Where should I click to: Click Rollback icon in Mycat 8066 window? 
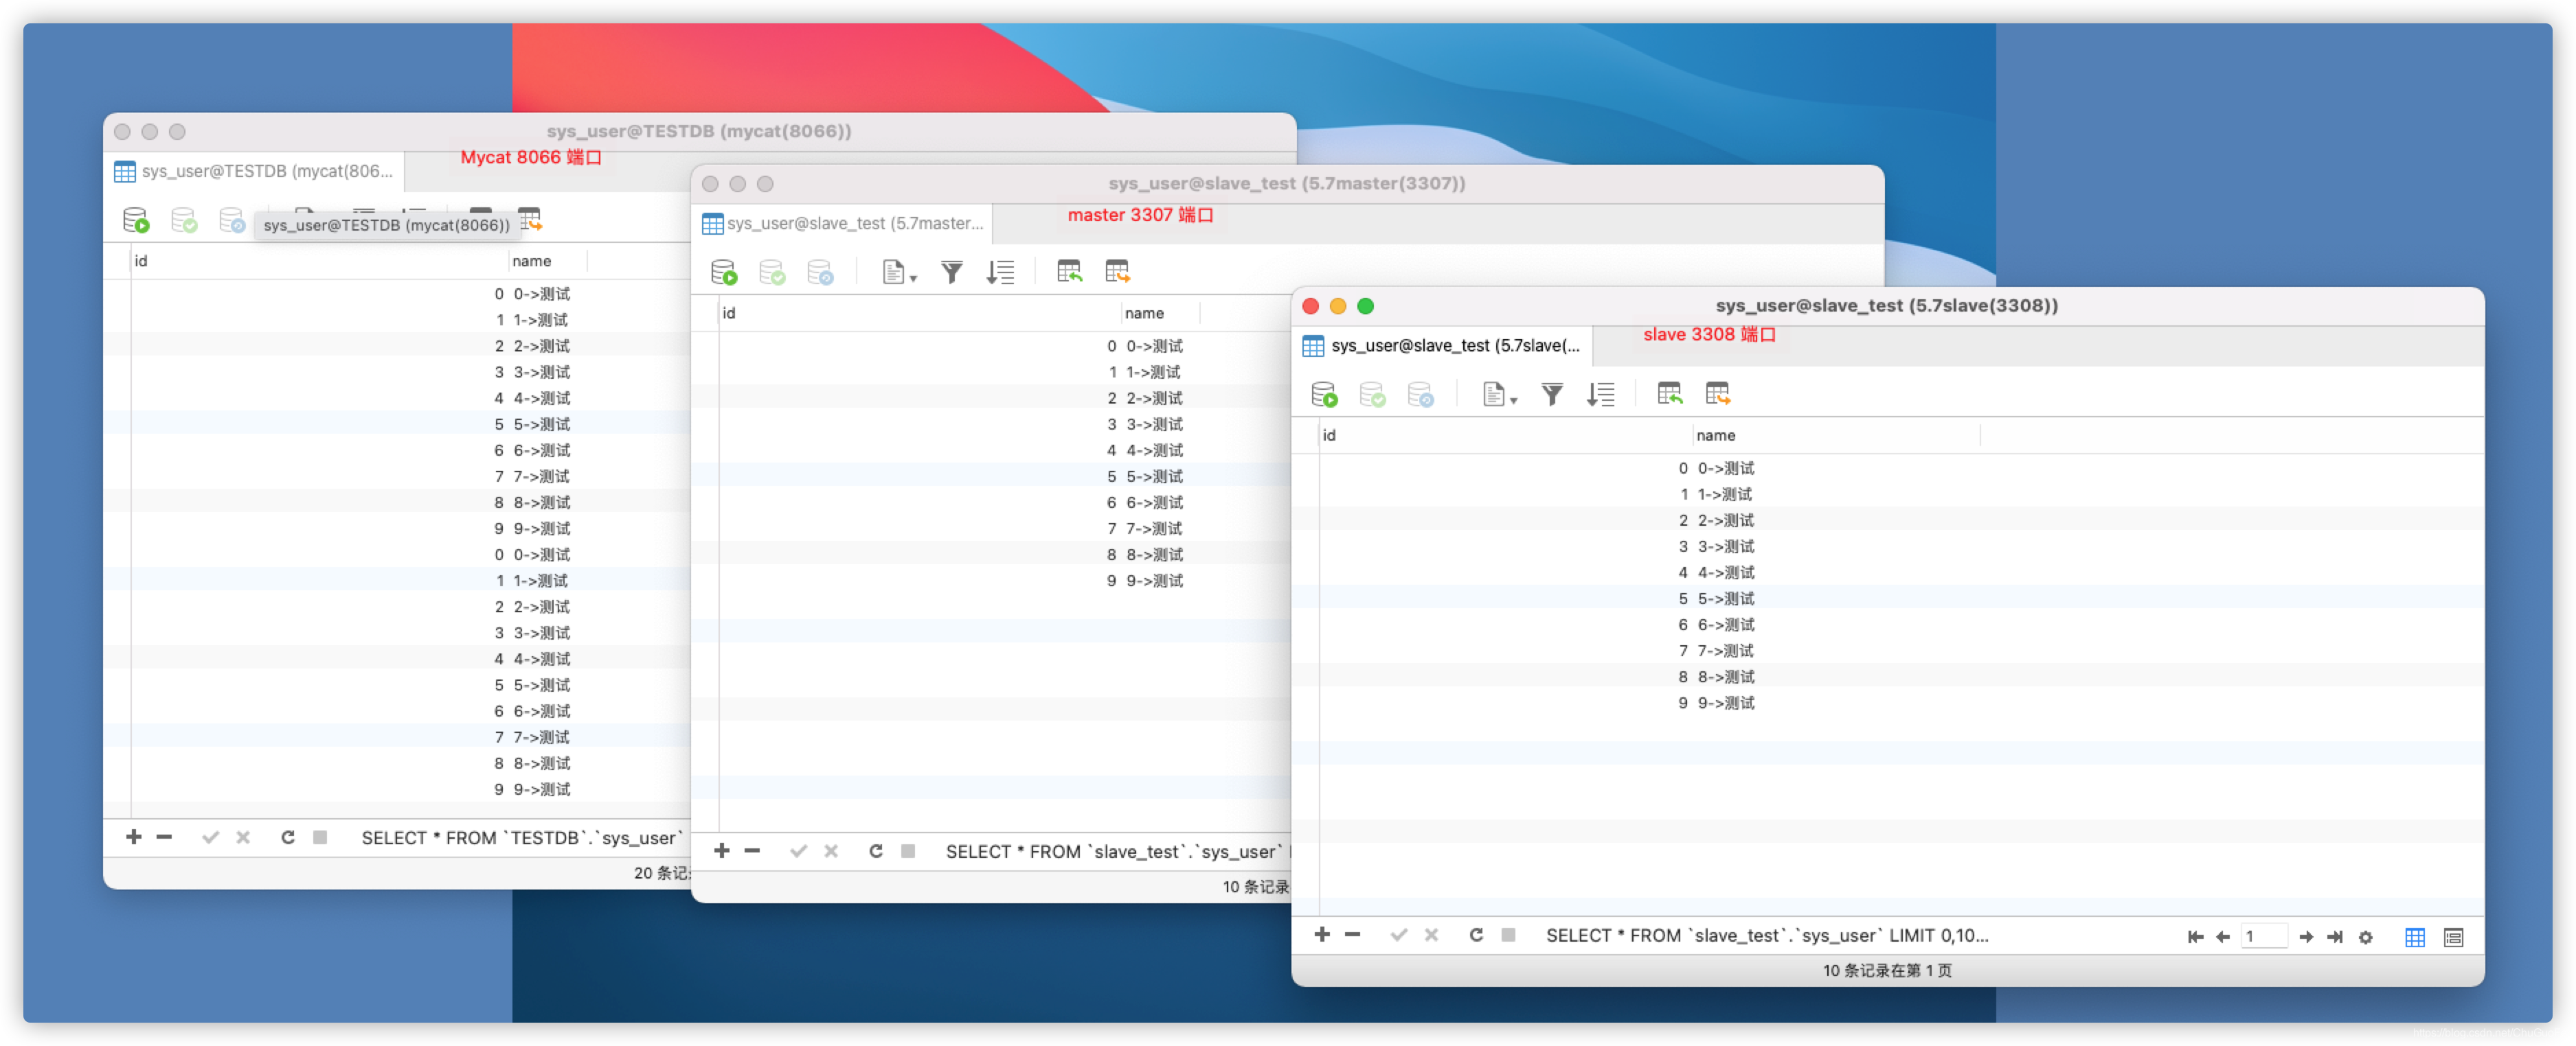[x=231, y=220]
